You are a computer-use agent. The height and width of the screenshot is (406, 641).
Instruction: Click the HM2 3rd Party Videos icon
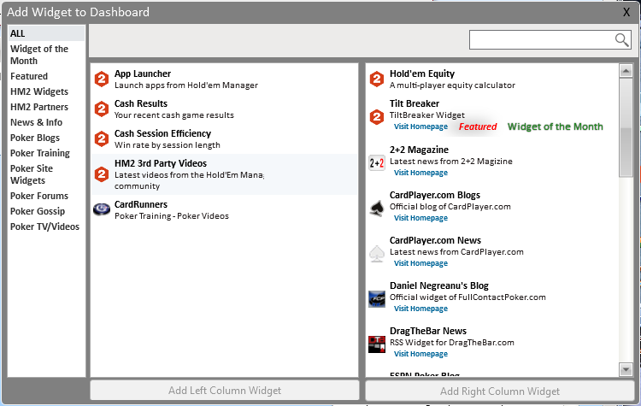(x=102, y=174)
